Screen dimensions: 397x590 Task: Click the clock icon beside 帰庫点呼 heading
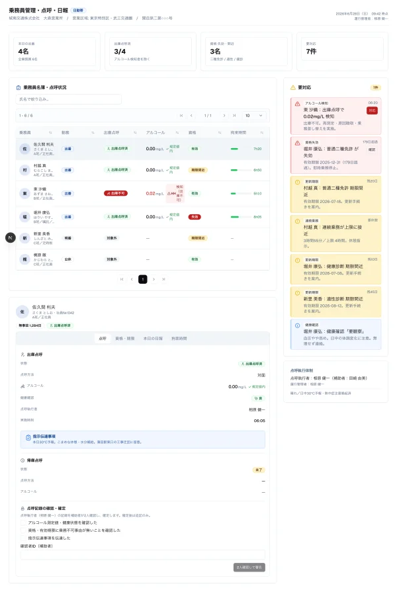coord(22,460)
